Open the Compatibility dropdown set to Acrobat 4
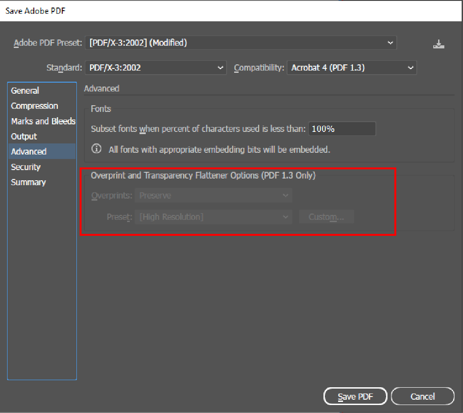 [x=351, y=68]
